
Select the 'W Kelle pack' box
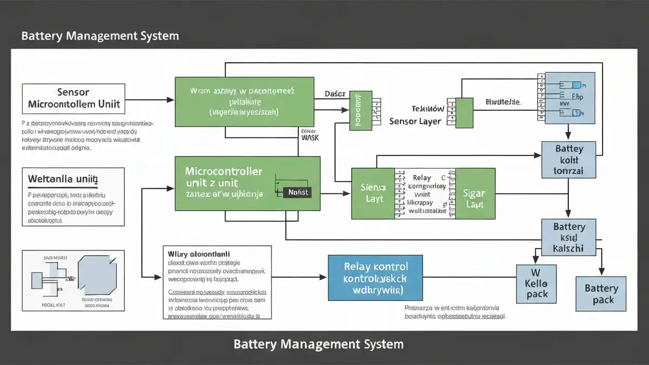tap(537, 283)
